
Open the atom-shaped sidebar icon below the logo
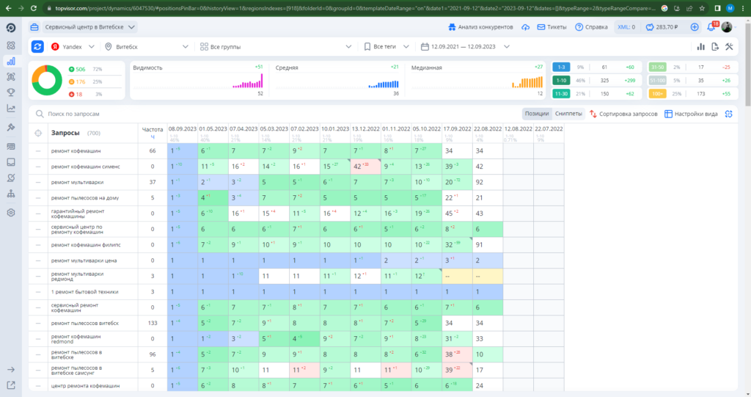[x=10, y=45]
